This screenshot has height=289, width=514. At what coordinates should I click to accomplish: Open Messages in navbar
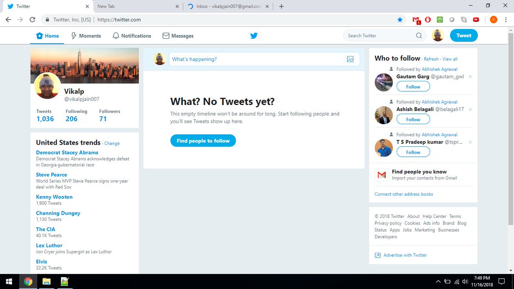pos(178,36)
